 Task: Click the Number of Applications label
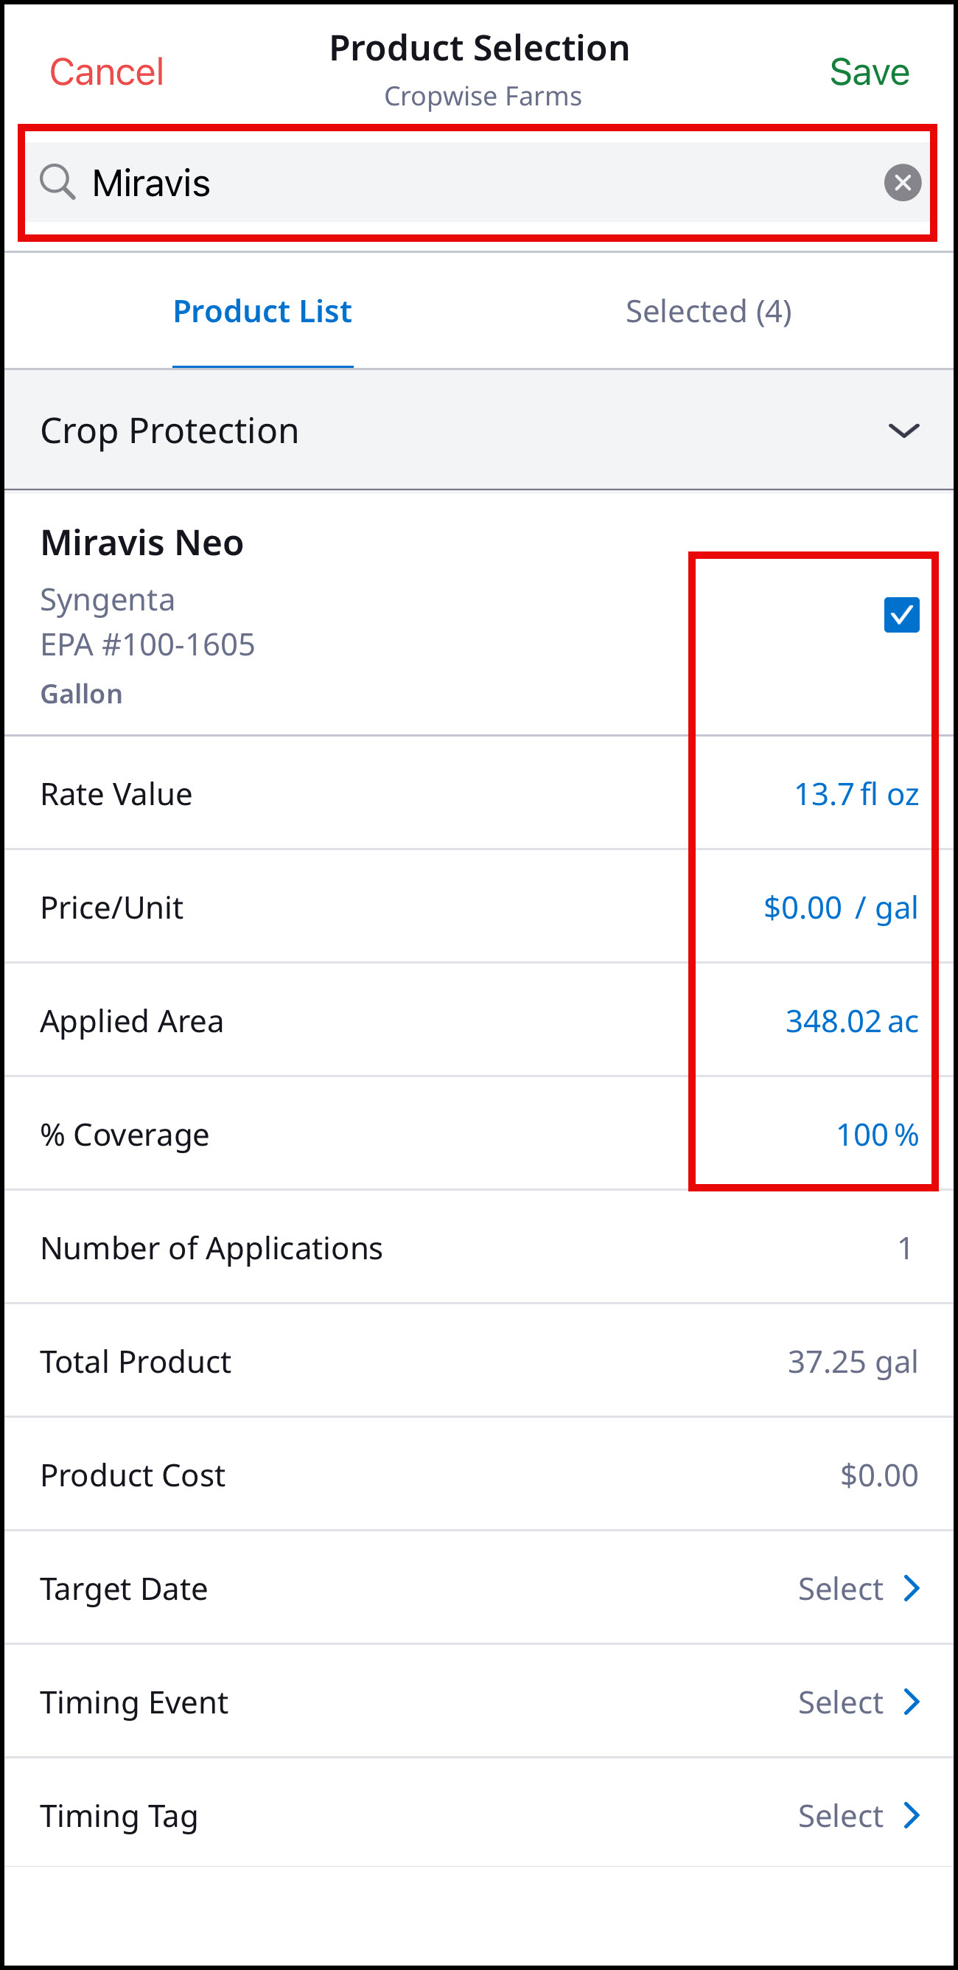pyautogui.click(x=211, y=1249)
